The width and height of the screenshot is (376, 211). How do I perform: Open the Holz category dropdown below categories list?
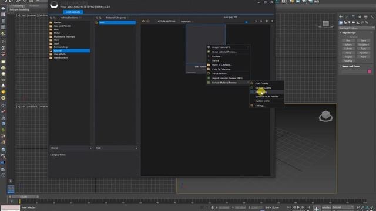[x=116, y=148]
